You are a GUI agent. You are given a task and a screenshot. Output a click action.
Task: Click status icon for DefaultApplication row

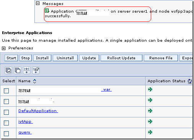click(150, 111)
